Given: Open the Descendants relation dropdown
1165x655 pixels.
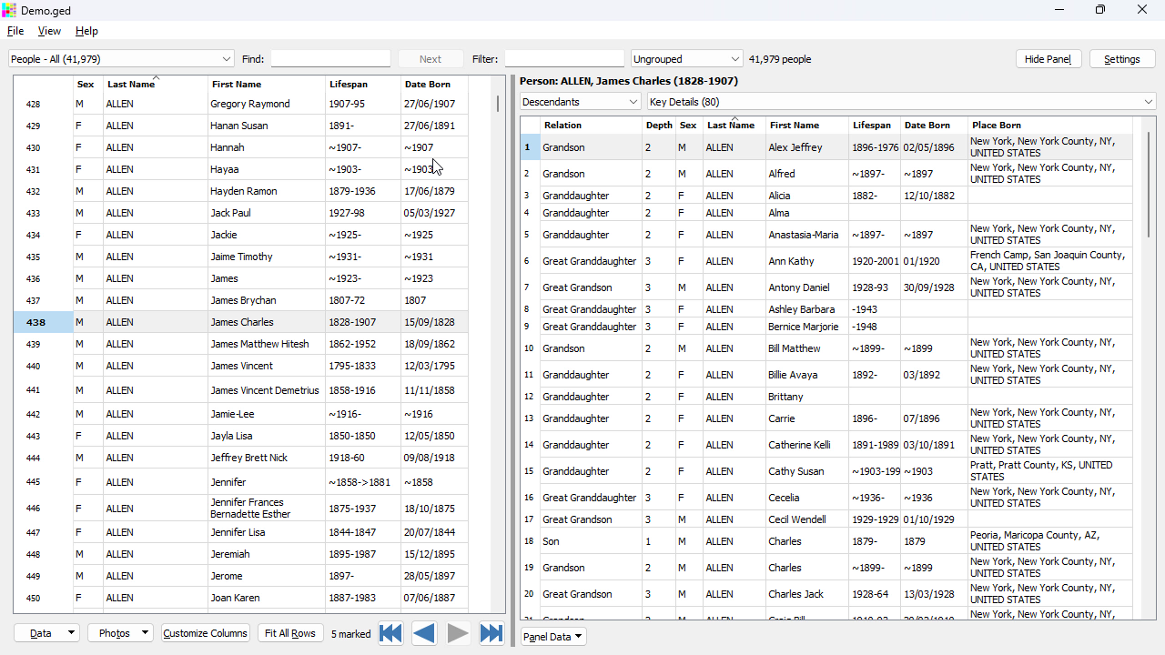Looking at the screenshot, I should [x=581, y=102].
